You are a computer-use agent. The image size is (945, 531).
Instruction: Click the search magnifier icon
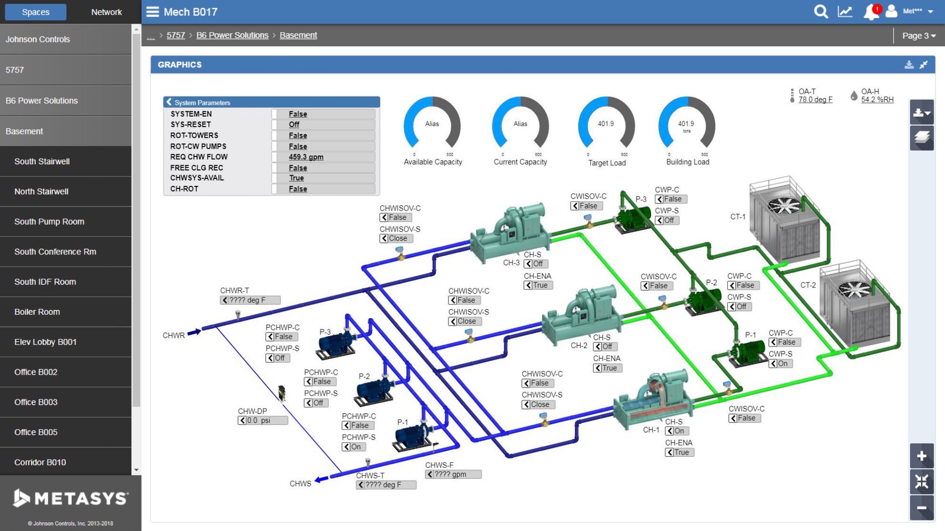(821, 12)
